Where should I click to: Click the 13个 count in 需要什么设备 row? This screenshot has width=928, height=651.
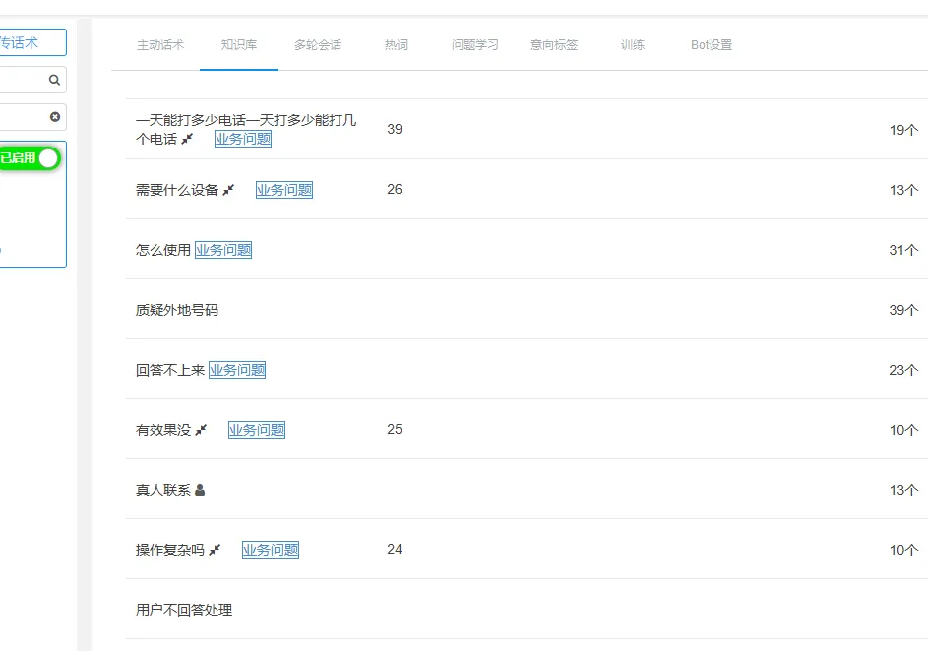[903, 190]
